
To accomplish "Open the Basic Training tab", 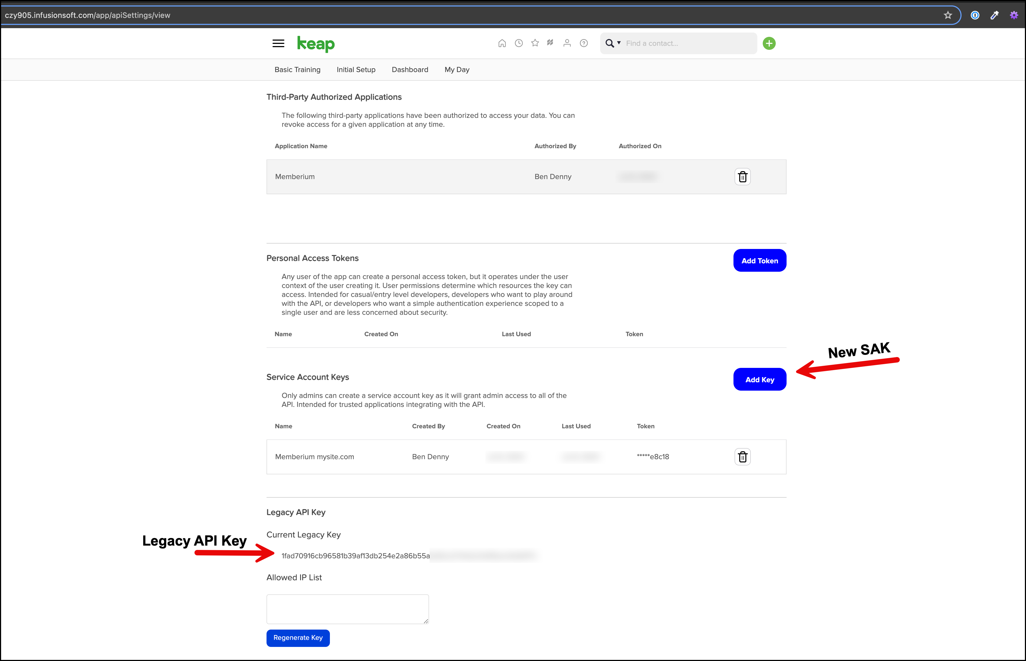I will pos(297,70).
